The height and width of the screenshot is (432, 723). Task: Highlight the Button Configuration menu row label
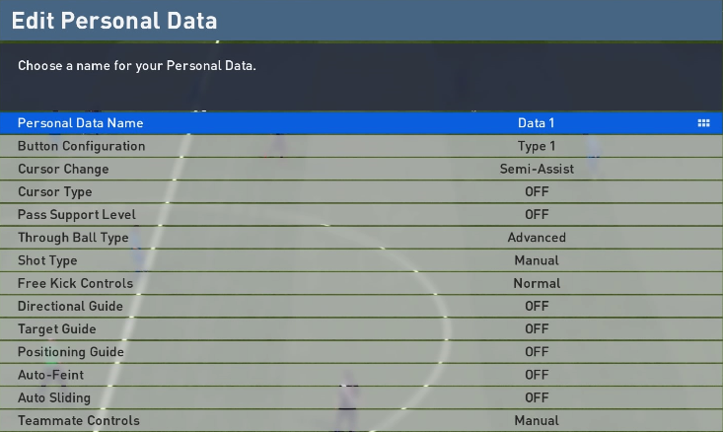[81, 146]
